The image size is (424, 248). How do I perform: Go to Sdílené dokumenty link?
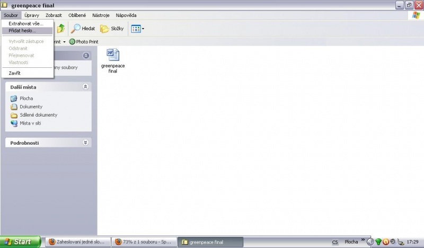coord(38,115)
